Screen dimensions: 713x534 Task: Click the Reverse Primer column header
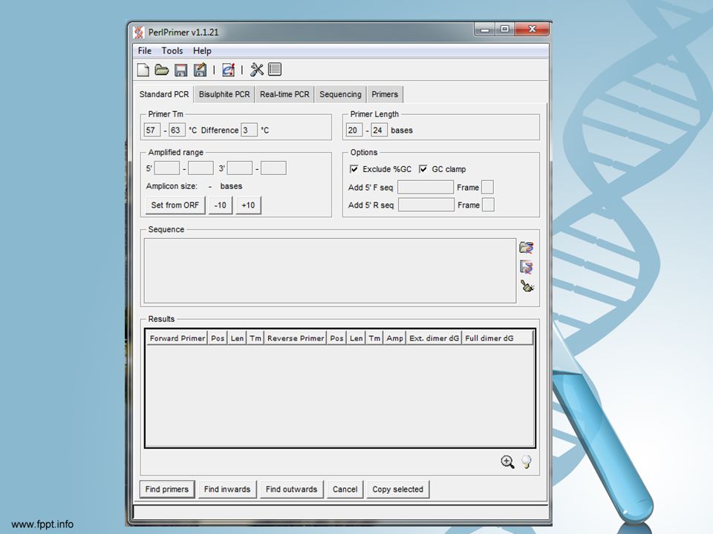[296, 338]
